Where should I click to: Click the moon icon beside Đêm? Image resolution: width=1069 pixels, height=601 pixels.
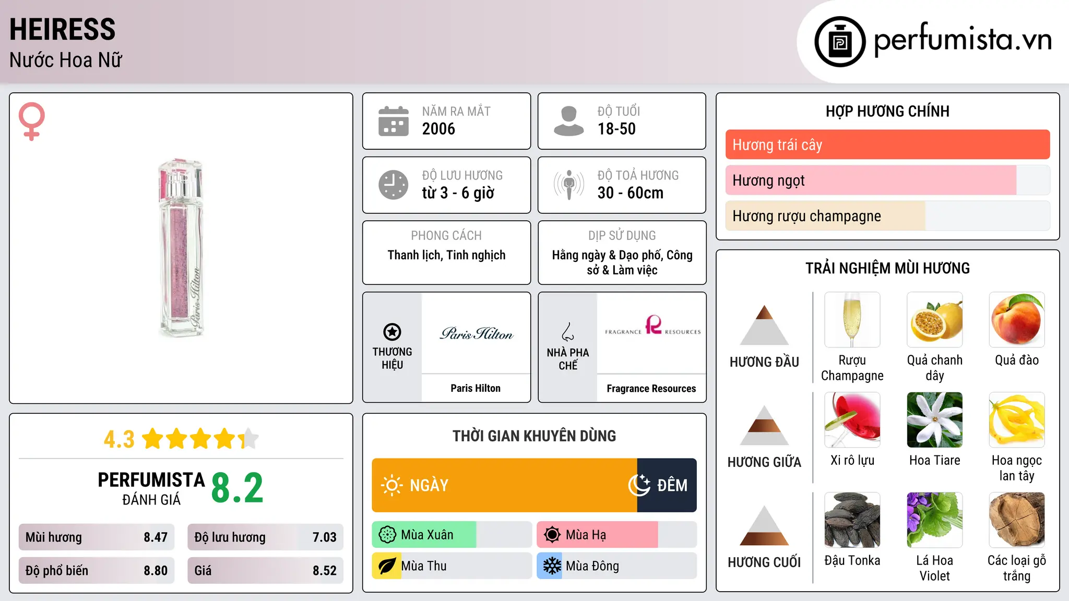click(x=639, y=485)
